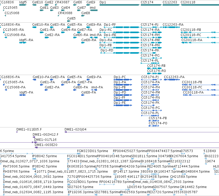Select the GstE8-RA transcript label

pos(89,40)
